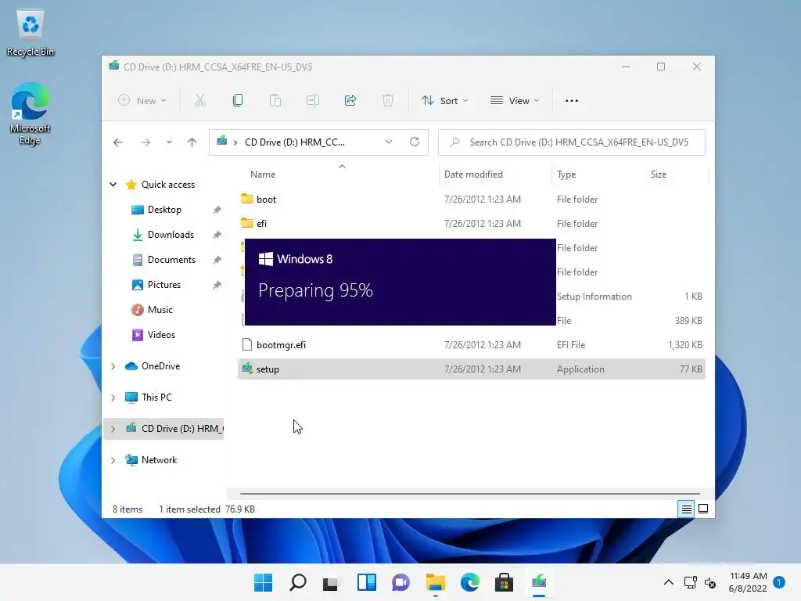Select Pictures in Quick access
The width and height of the screenshot is (801, 601).
pyautogui.click(x=164, y=285)
